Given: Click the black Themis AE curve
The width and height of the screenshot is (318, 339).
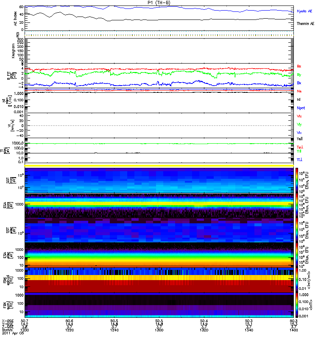Looking at the screenshot, I should pyautogui.click(x=159, y=19).
